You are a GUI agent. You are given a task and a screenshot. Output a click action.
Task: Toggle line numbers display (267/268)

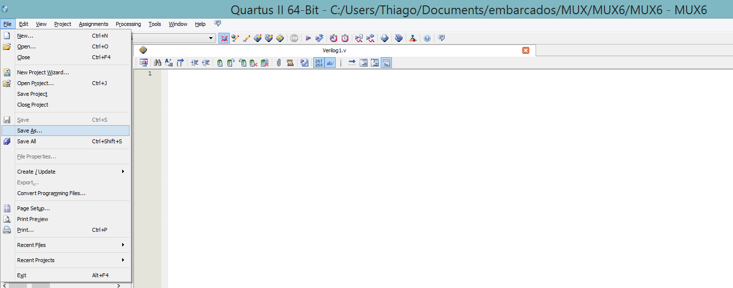[319, 63]
